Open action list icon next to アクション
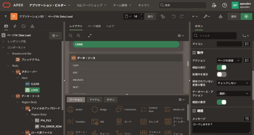This screenshot has width=254, height=135. point(247,60)
